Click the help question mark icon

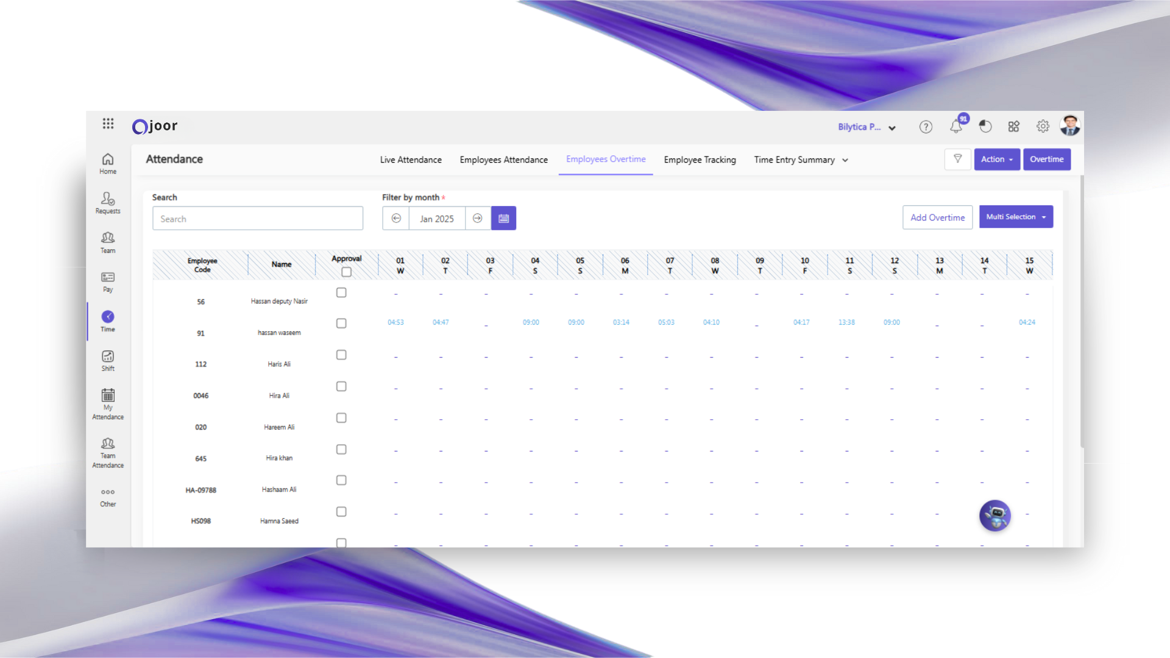pyautogui.click(x=926, y=127)
